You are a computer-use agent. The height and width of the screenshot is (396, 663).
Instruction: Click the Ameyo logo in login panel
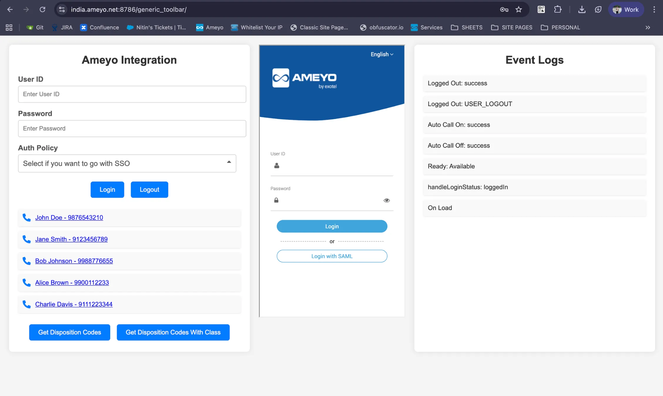304,78
